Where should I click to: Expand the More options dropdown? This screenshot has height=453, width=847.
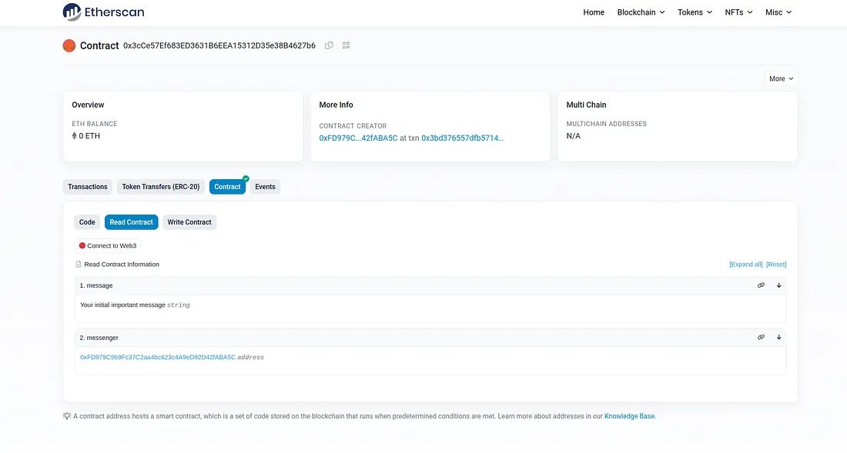781,78
